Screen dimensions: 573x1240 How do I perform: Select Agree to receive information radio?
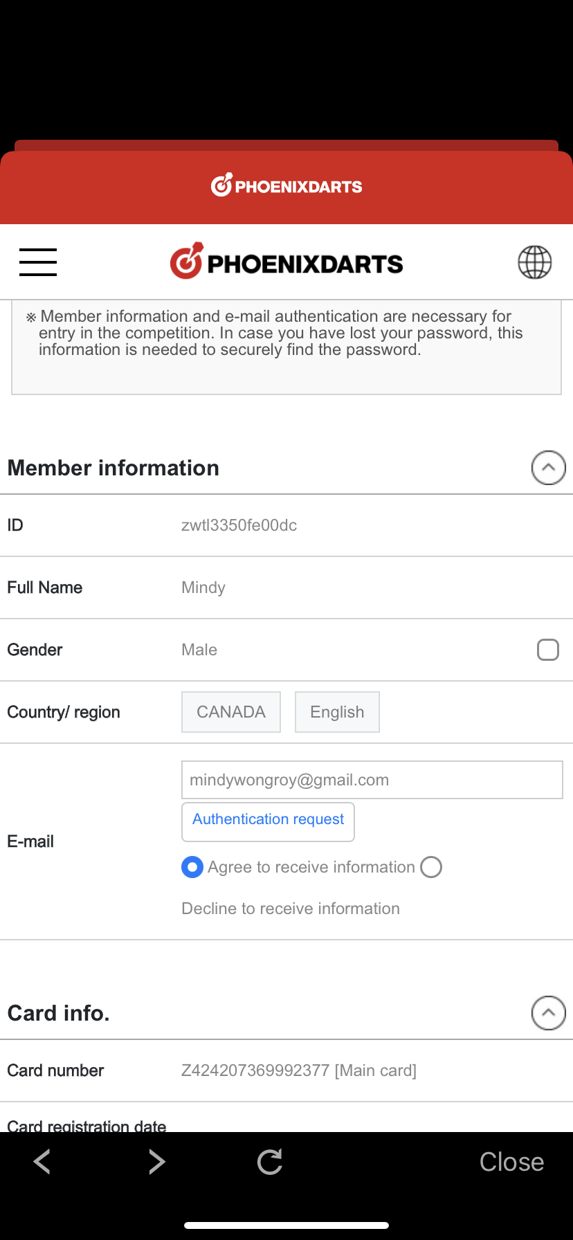pyautogui.click(x=192, y=867)
